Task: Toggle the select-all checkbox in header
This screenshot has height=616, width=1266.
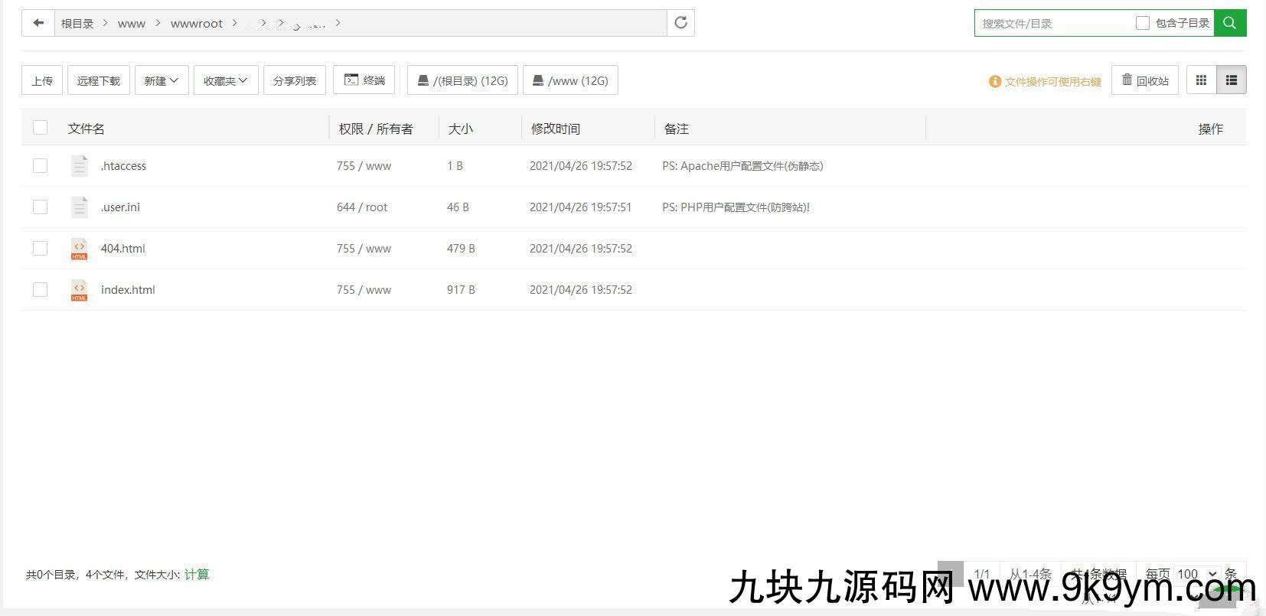Action: click(x=41, y=128)
